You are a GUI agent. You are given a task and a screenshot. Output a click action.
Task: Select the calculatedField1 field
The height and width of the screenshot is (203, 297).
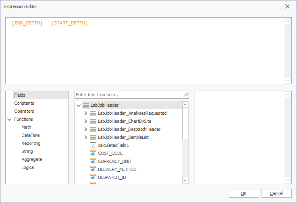point(113,145)
